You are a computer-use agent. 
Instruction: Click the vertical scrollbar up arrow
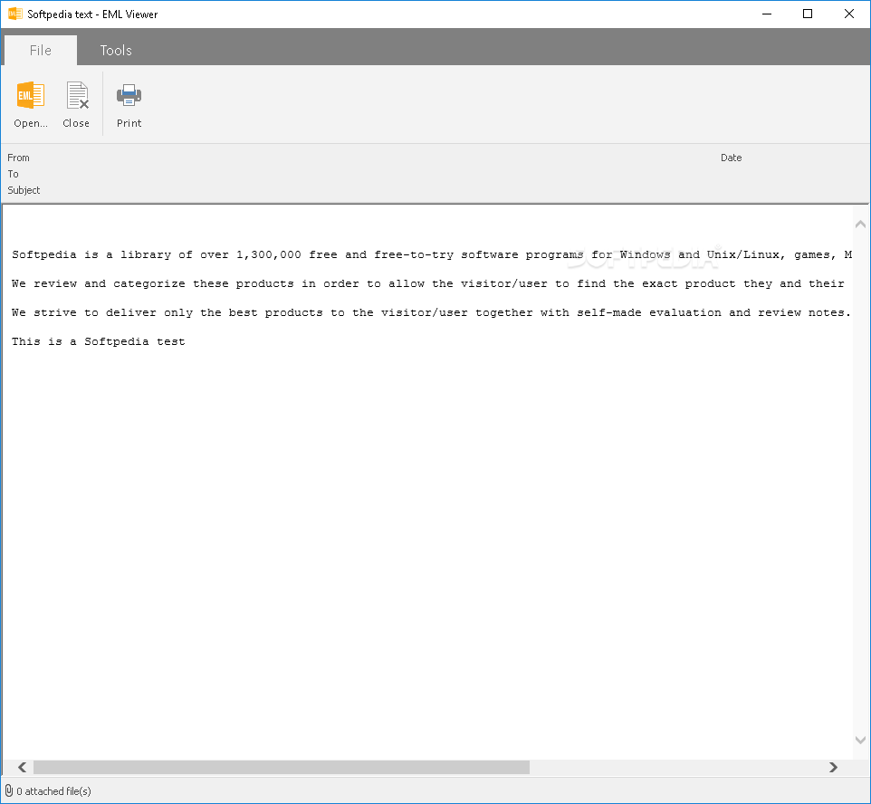860,224
